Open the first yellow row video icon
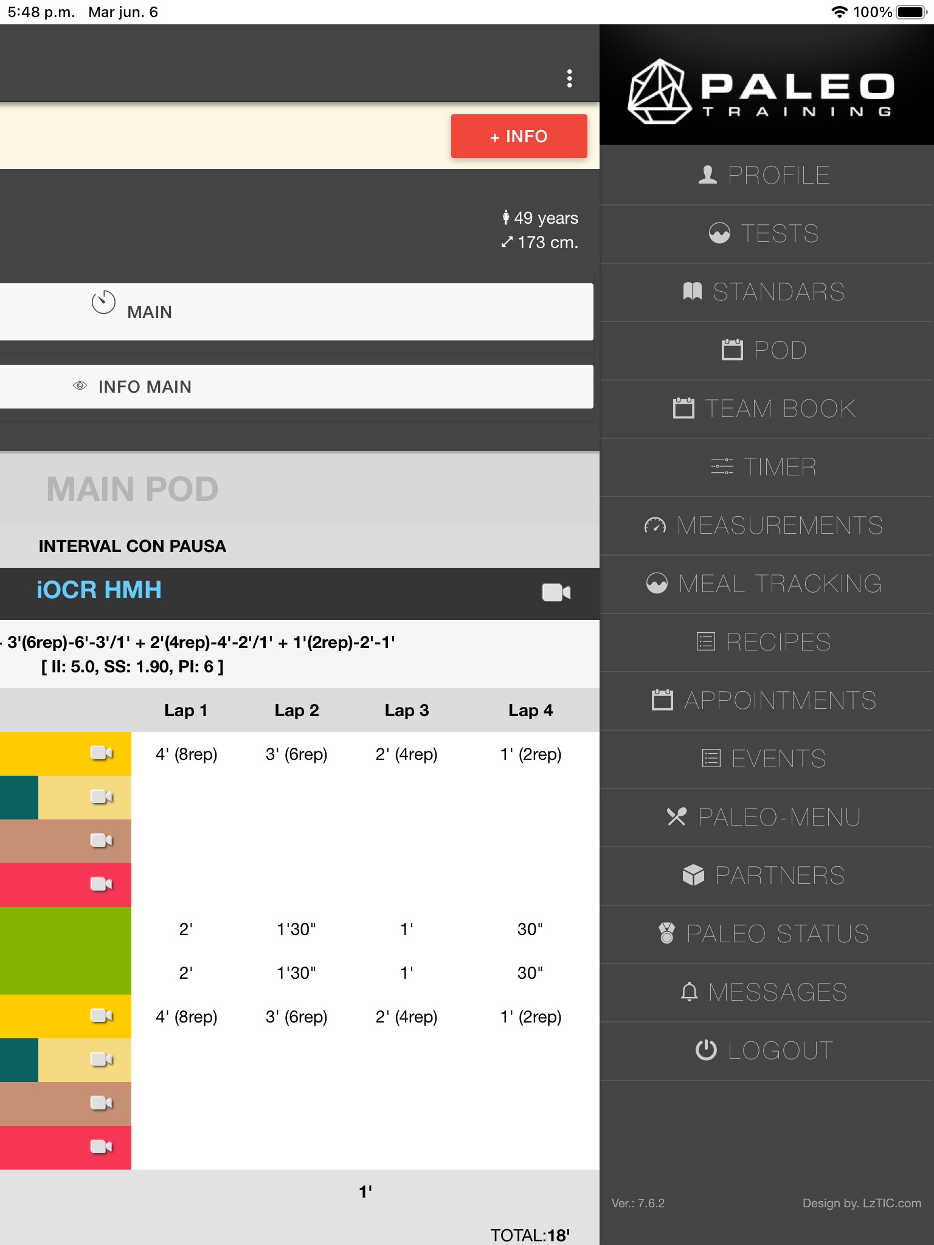Screen dimensions: 934x1245 [x=102, y=753]
